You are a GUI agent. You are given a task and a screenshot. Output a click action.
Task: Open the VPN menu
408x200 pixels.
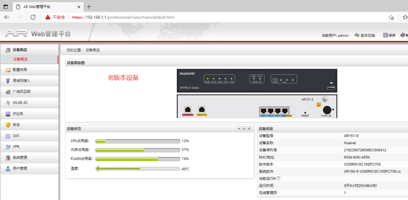click(x=29, y=146)
